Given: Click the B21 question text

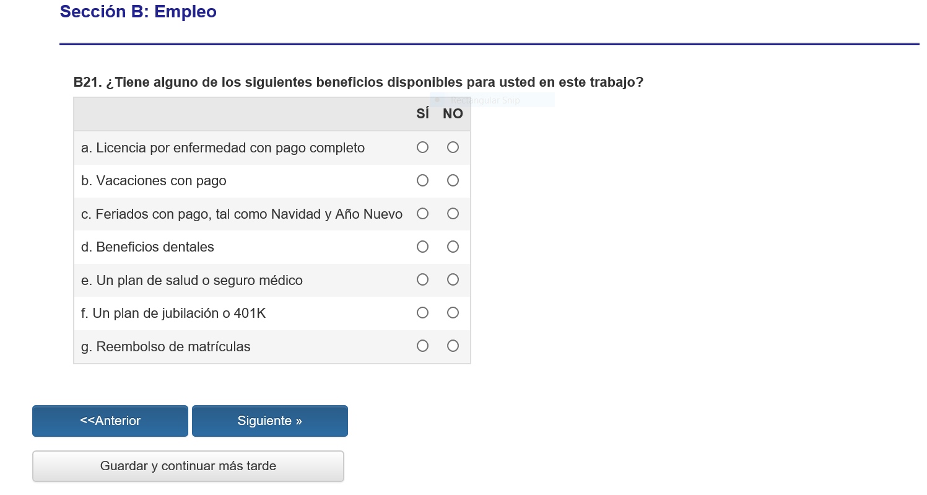Looking at the screenshot, I should point(358,82).
